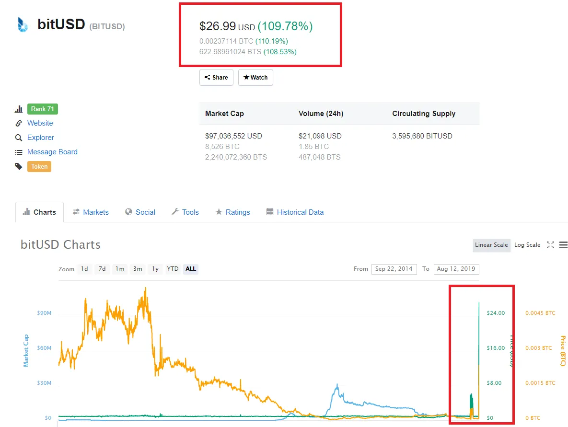Click the bitUSD coin logo icon
Image resolution: width=568 pixels, height=427 pixels.
coord(23,24)
